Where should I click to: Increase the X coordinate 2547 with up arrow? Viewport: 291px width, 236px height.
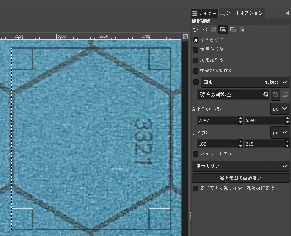(241, 118)
